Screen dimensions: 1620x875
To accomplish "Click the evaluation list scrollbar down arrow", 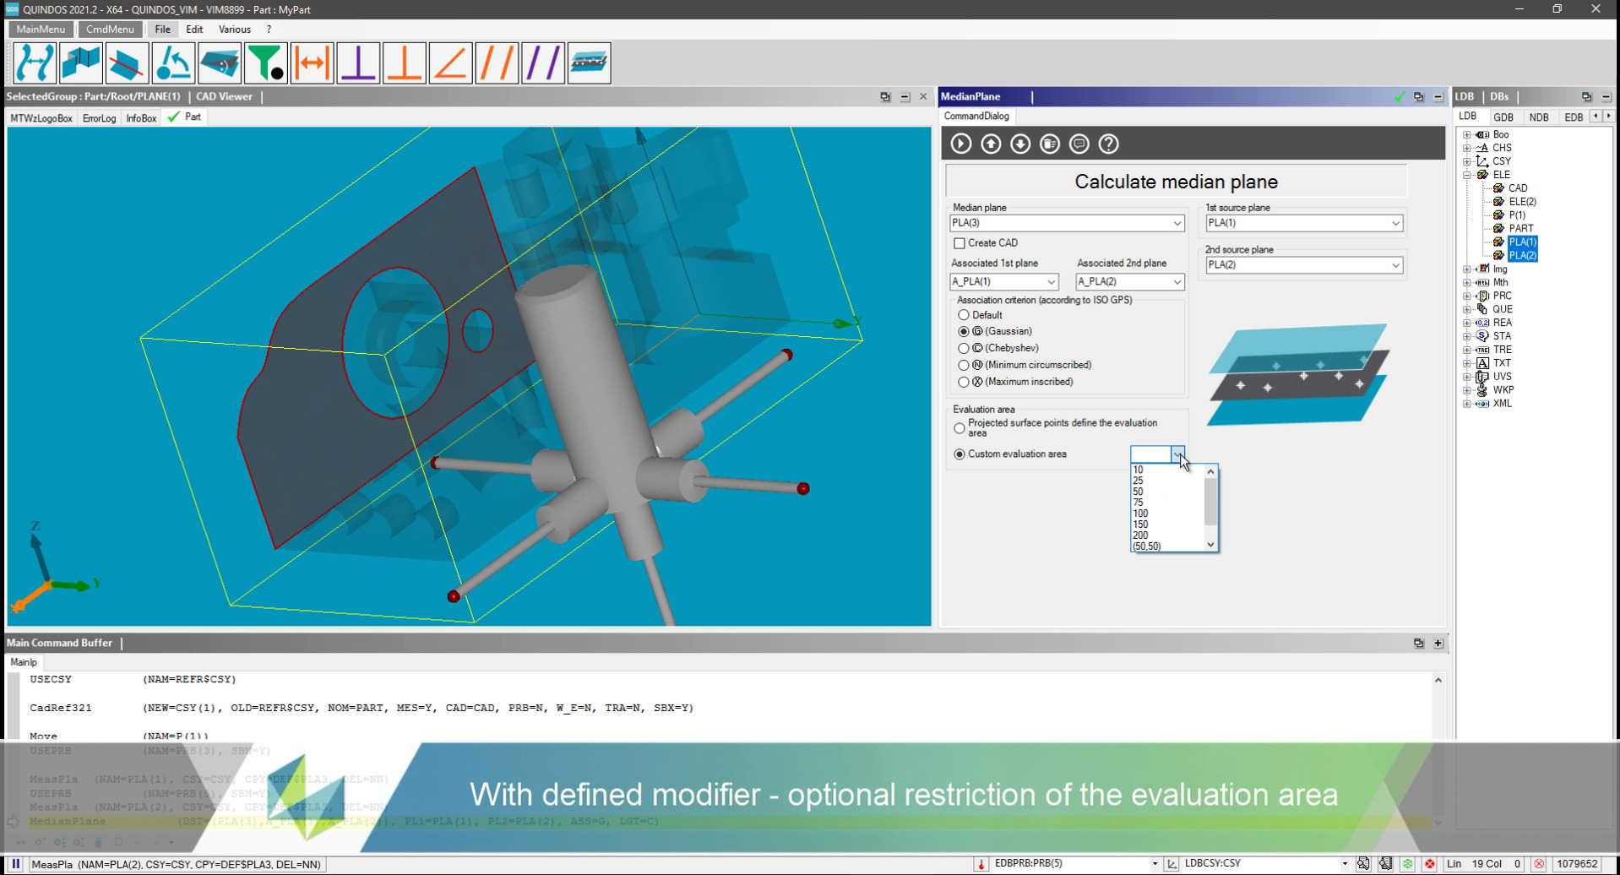I will (x=1210, y=545).
